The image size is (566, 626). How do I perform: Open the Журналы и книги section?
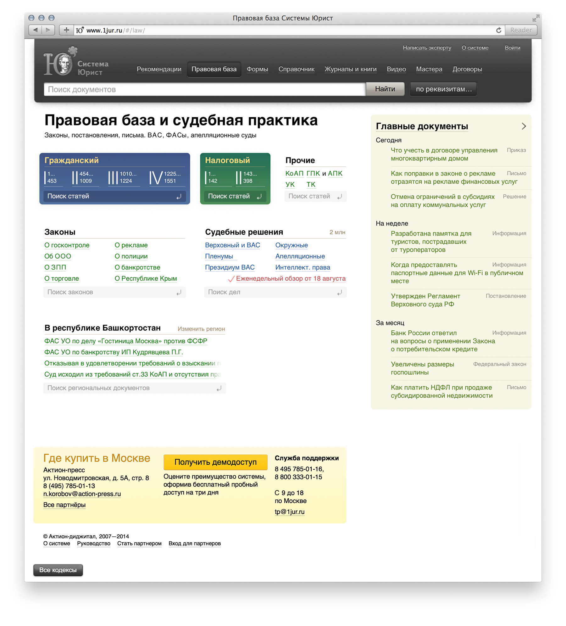pos(350,69)
